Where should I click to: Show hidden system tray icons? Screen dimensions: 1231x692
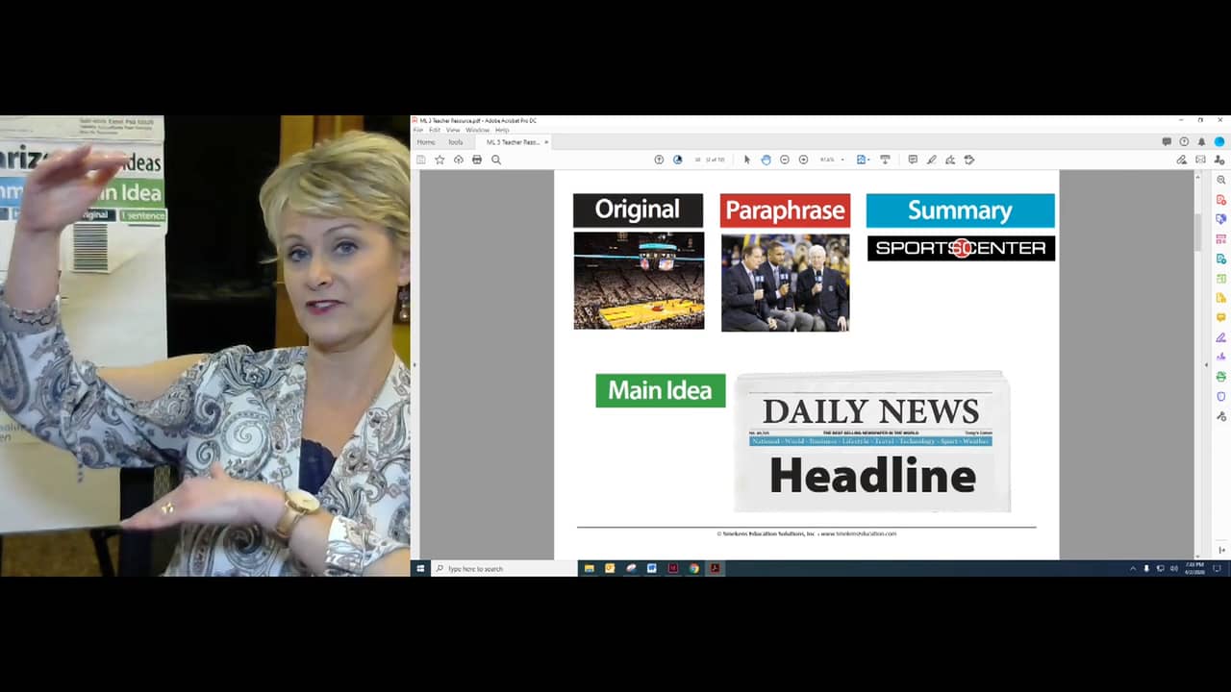1133,568
